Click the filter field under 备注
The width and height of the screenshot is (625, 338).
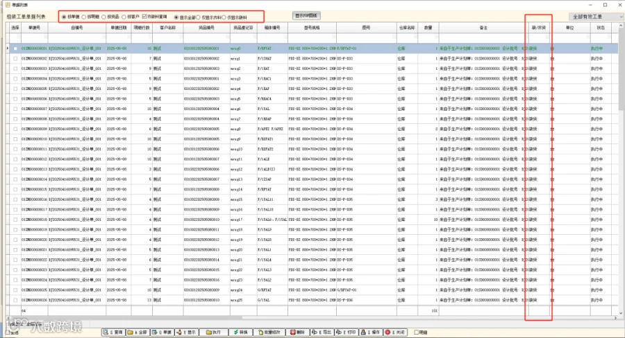(x=483, y=37)
